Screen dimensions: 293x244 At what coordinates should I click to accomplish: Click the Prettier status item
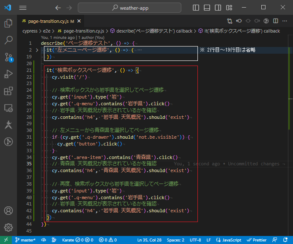[x=256, y=240]
